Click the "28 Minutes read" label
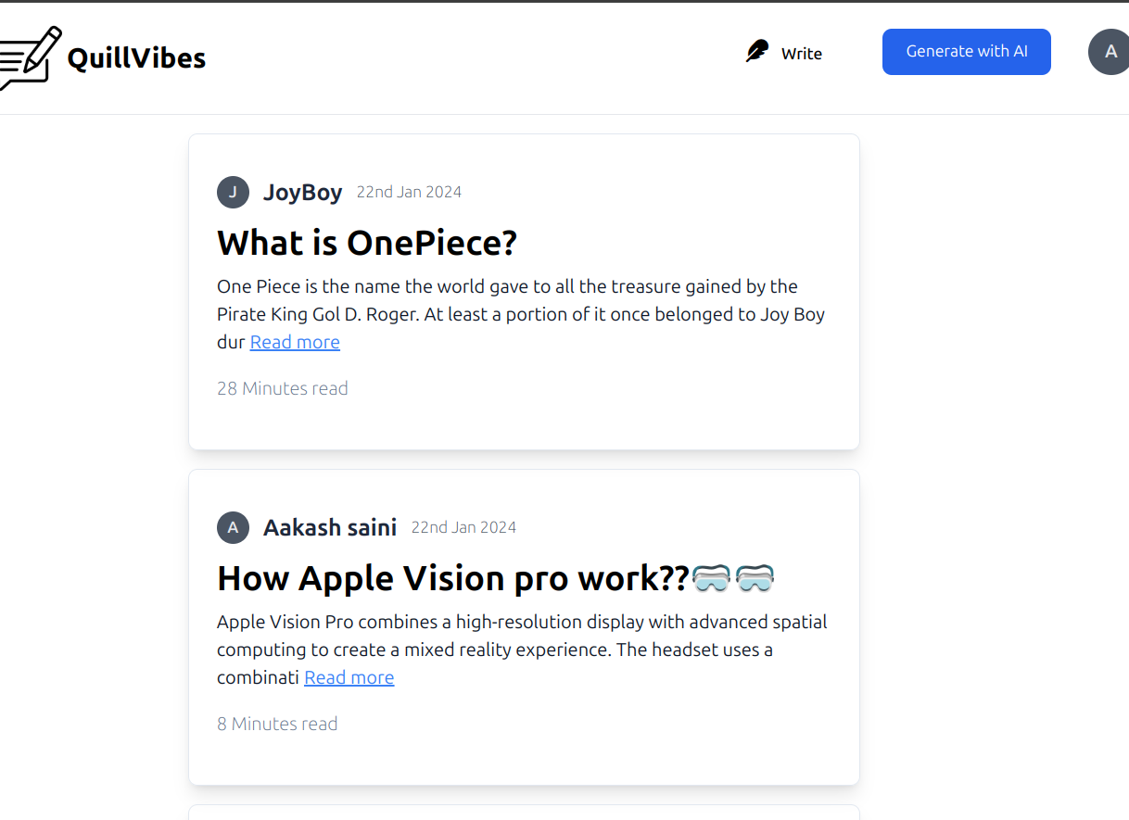 tap(282, 389)
